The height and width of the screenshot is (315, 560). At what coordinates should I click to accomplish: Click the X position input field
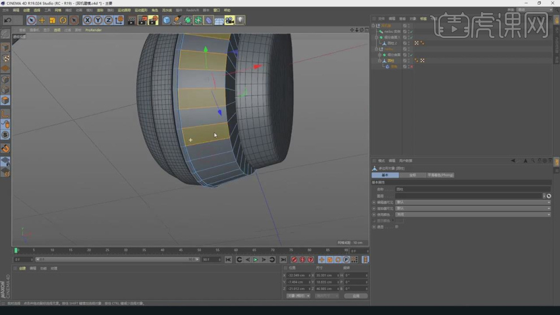pos(298,275)
